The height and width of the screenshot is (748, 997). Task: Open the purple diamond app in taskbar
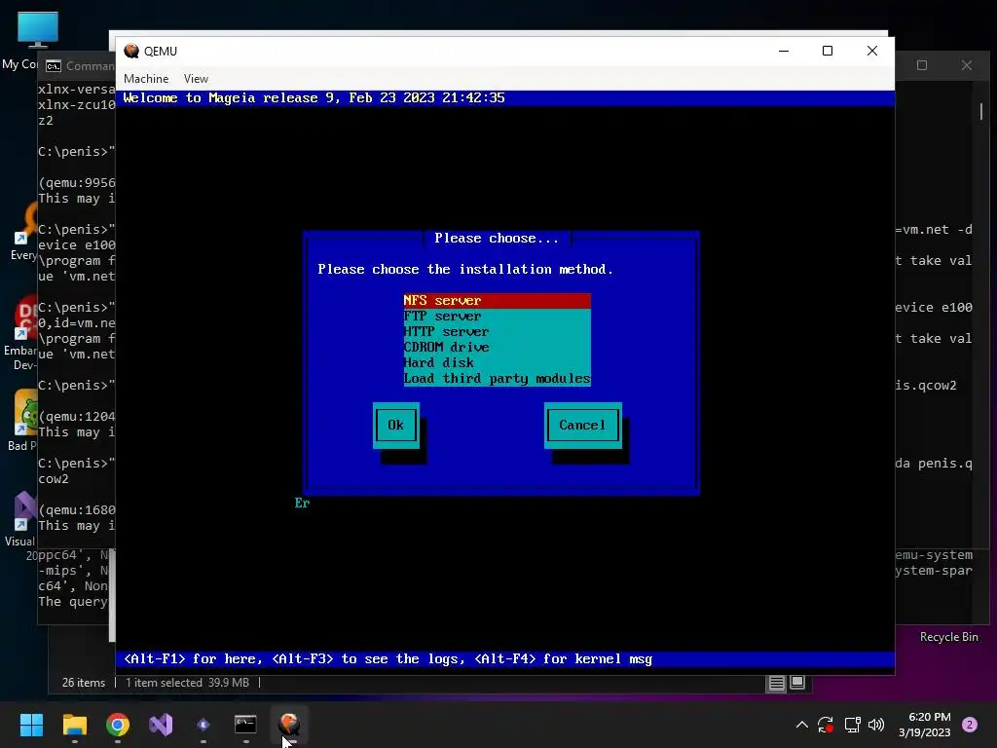coord(203,725)
